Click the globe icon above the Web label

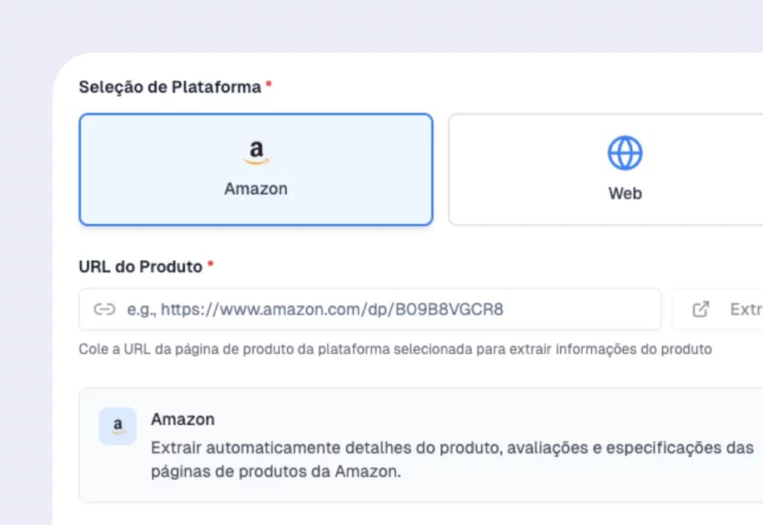point(625,152)
